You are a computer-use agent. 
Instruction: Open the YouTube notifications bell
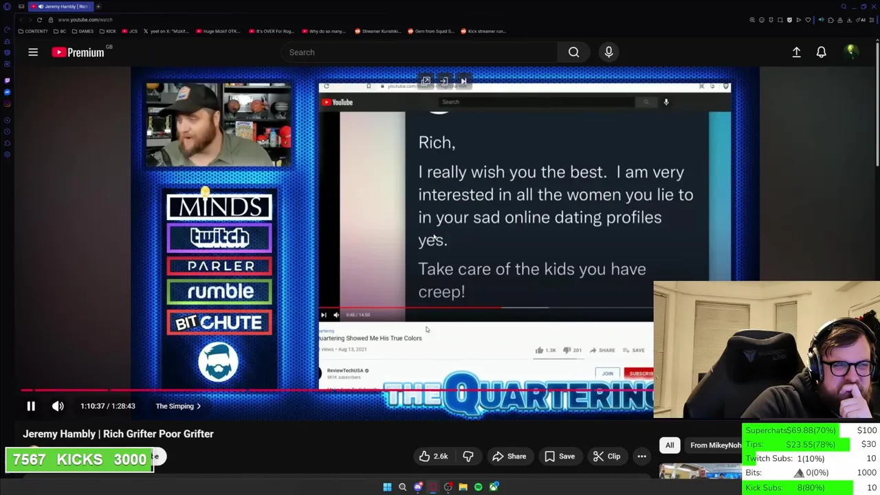(821, 52)
